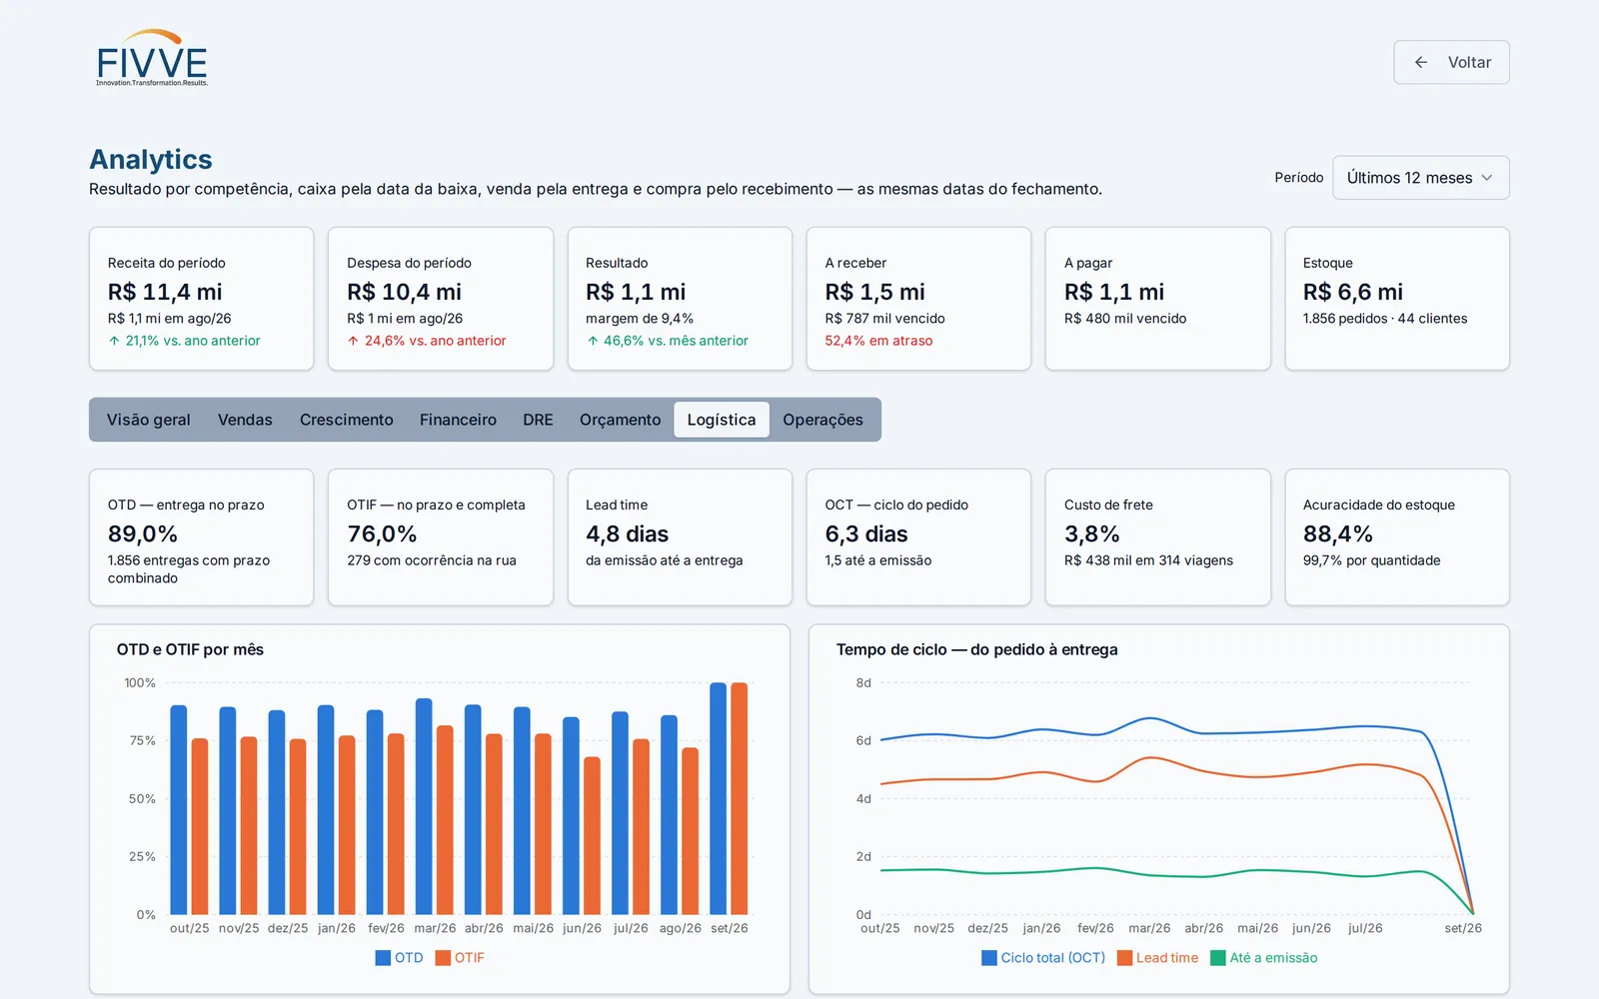Click the A receber card

click(918, 299)
